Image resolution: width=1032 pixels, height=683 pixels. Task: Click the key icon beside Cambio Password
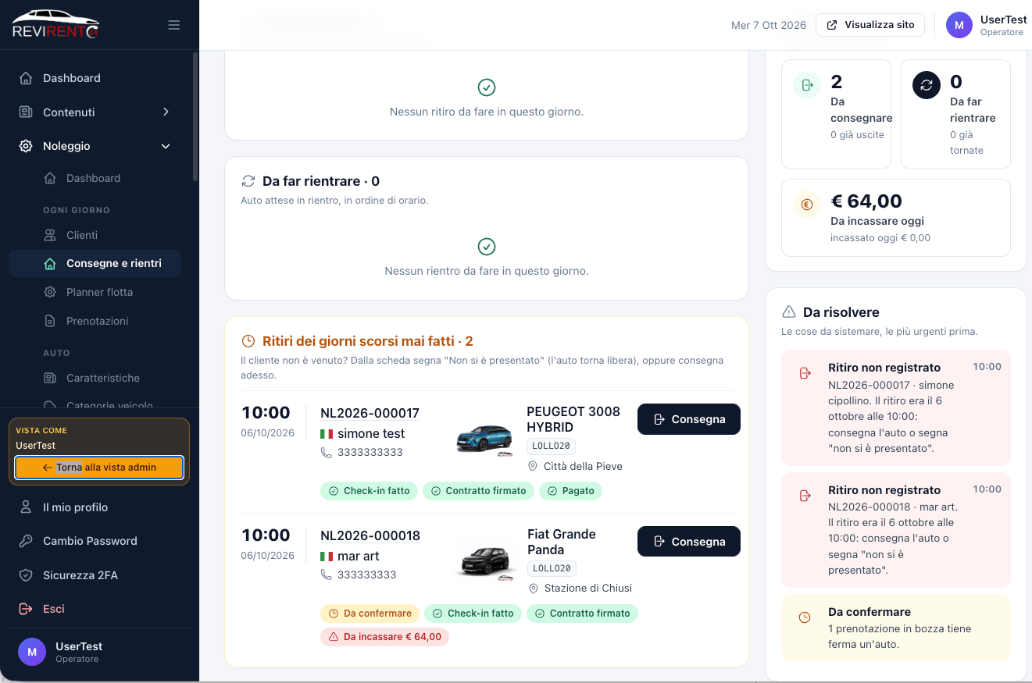[26, 541]
